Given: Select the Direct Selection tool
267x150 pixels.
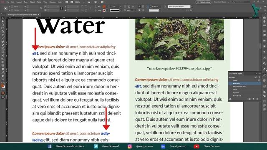Looking at the screenshot, I should [x=3, y=21].
